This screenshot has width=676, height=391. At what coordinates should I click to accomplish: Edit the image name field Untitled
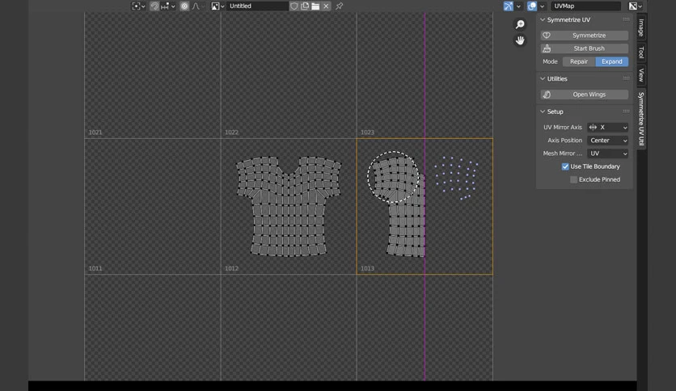(257, 6)
